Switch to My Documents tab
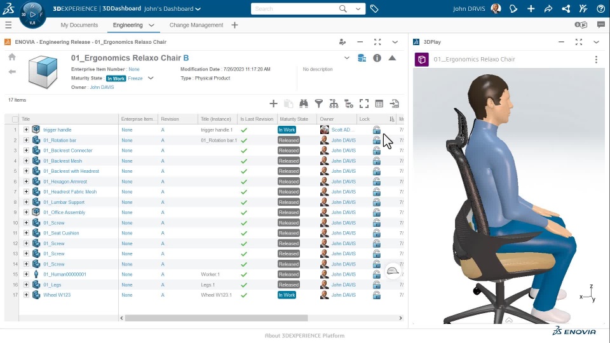610x343 pixels. click(79, 25)
